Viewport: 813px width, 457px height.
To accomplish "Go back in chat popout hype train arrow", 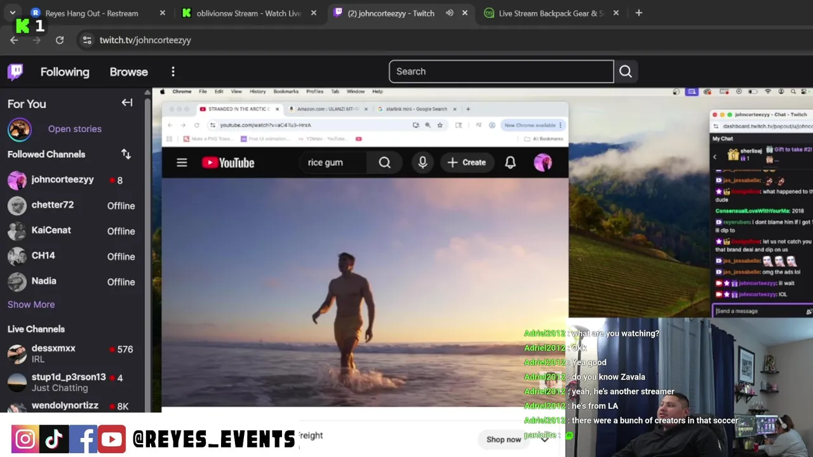I will click(715, 156).
